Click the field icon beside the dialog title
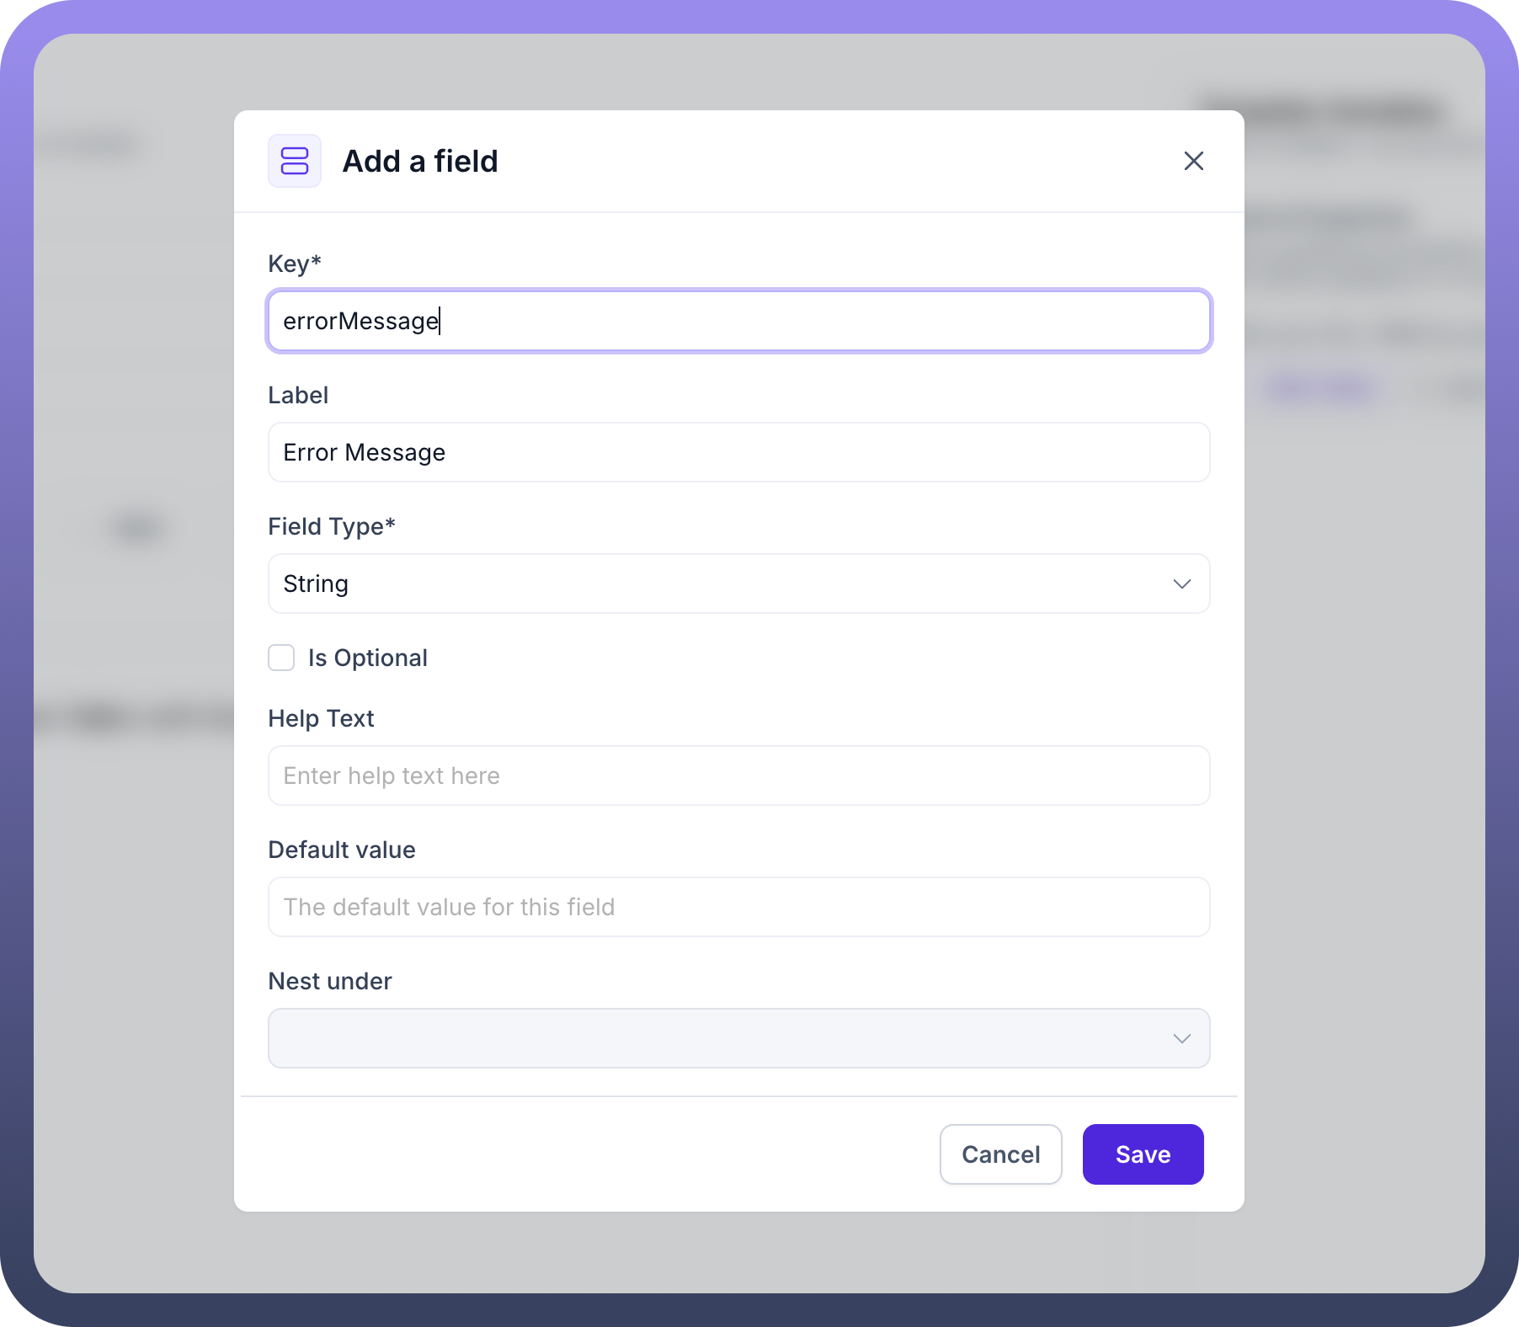 294,161
